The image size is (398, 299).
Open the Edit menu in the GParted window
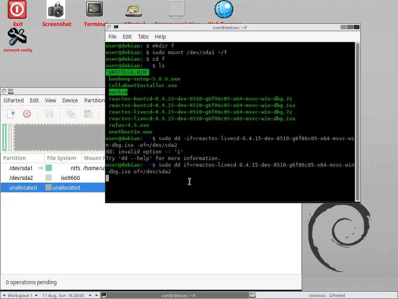tap(34, 100)
